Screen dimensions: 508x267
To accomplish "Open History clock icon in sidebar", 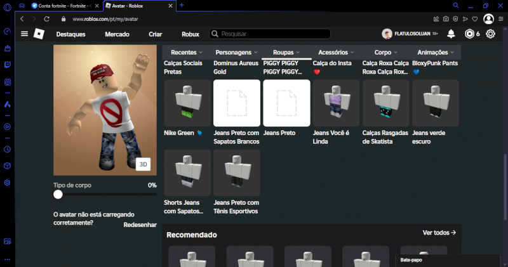I will coord(8,149).
